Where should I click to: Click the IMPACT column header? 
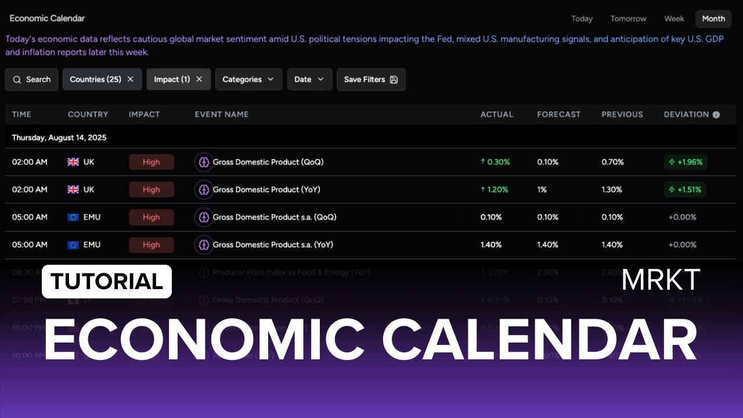tap(144, 114)
